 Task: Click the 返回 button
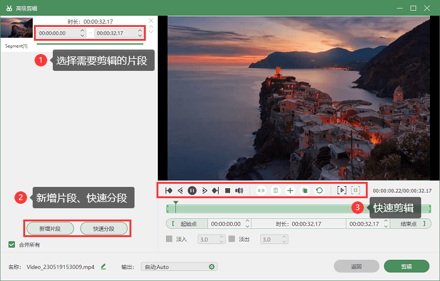coord(356,266)
